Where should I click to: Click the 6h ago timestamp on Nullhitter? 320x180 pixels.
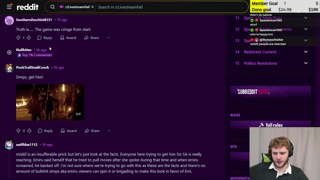pos(41,50)
